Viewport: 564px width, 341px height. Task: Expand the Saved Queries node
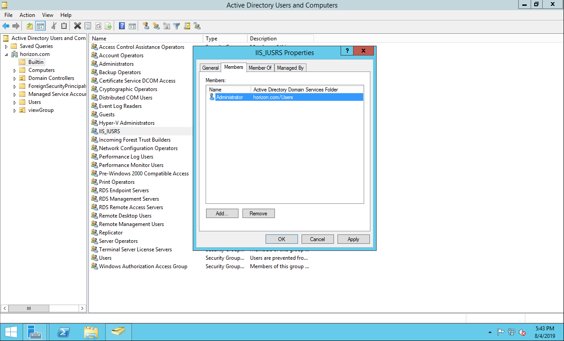(x=6, y=47)
